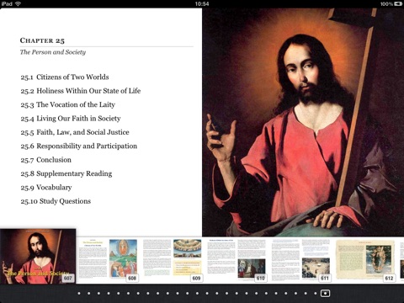This screenshot has height=303, width=404.
Task: Tap the iPad label in status bar
Action: click(x=7, y=4)
